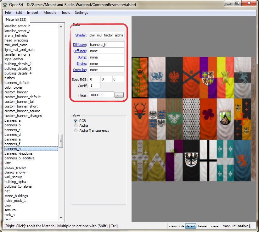Viewport: 259px width, 232px height.
Task: Select the Alpha view option
Action: [76, 125]
